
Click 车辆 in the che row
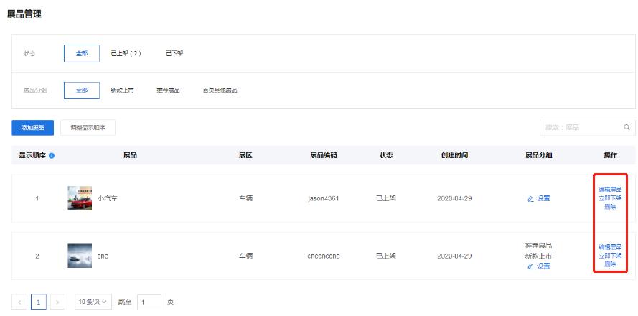pyautogui.click(x=245, y=256)
